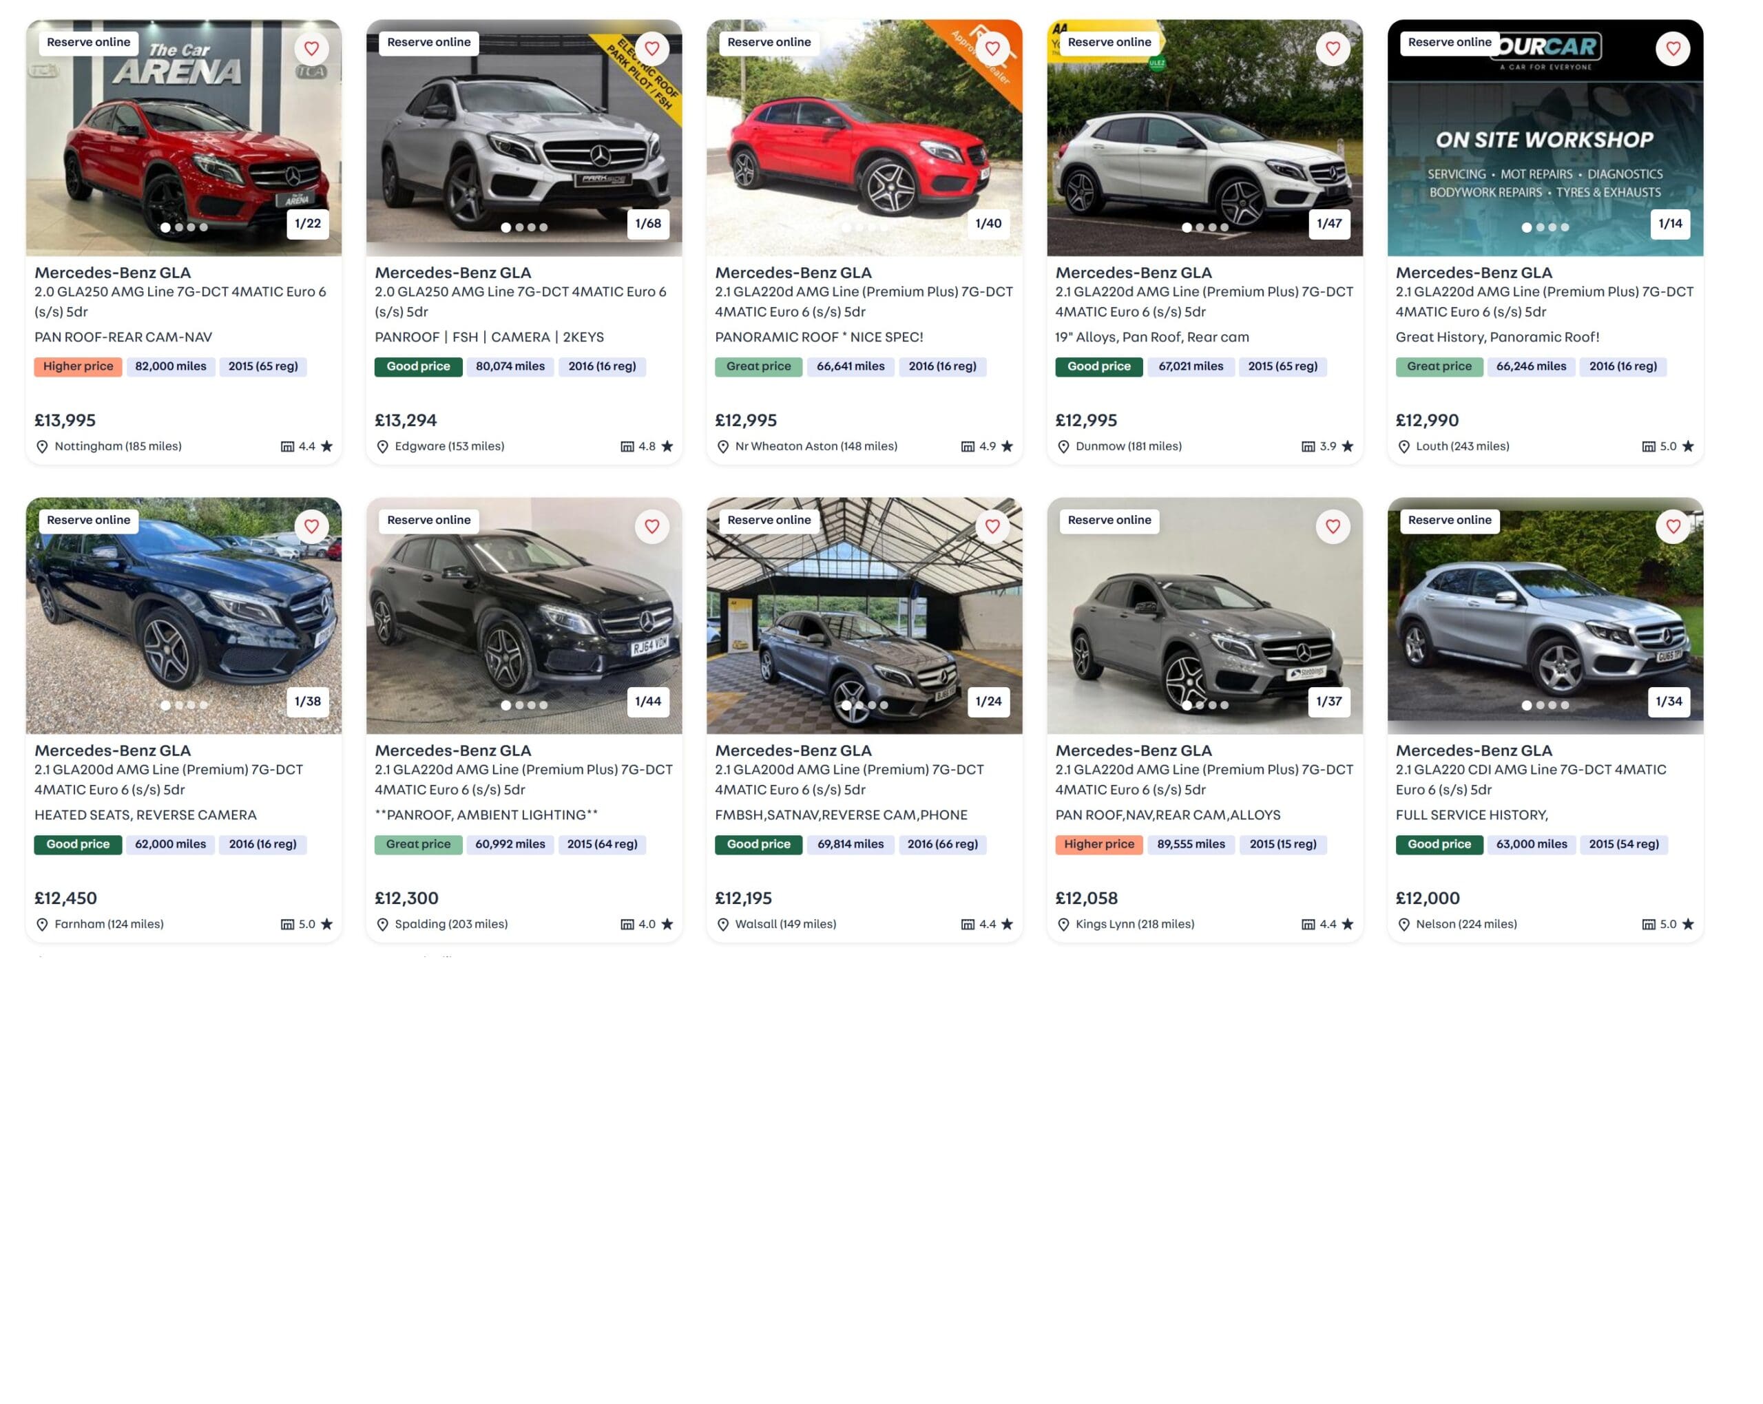View the grey GLA photo on Kings Lynn listing
Viewport: 1763px width, 1404px height.
tap(1204, 615)
